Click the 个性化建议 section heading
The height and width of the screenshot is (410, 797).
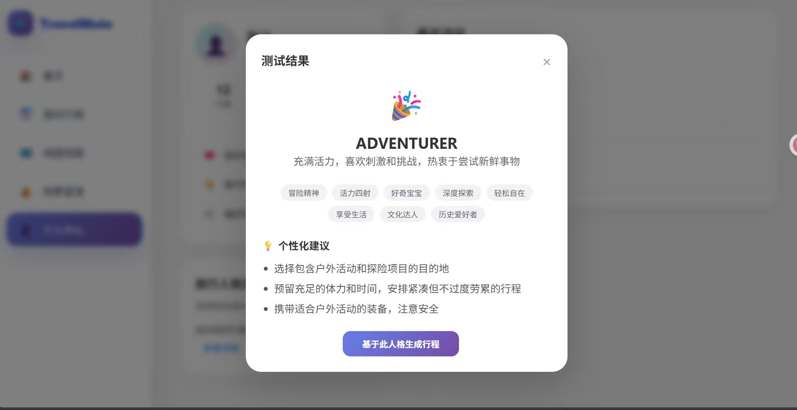(x=304, y=246)
